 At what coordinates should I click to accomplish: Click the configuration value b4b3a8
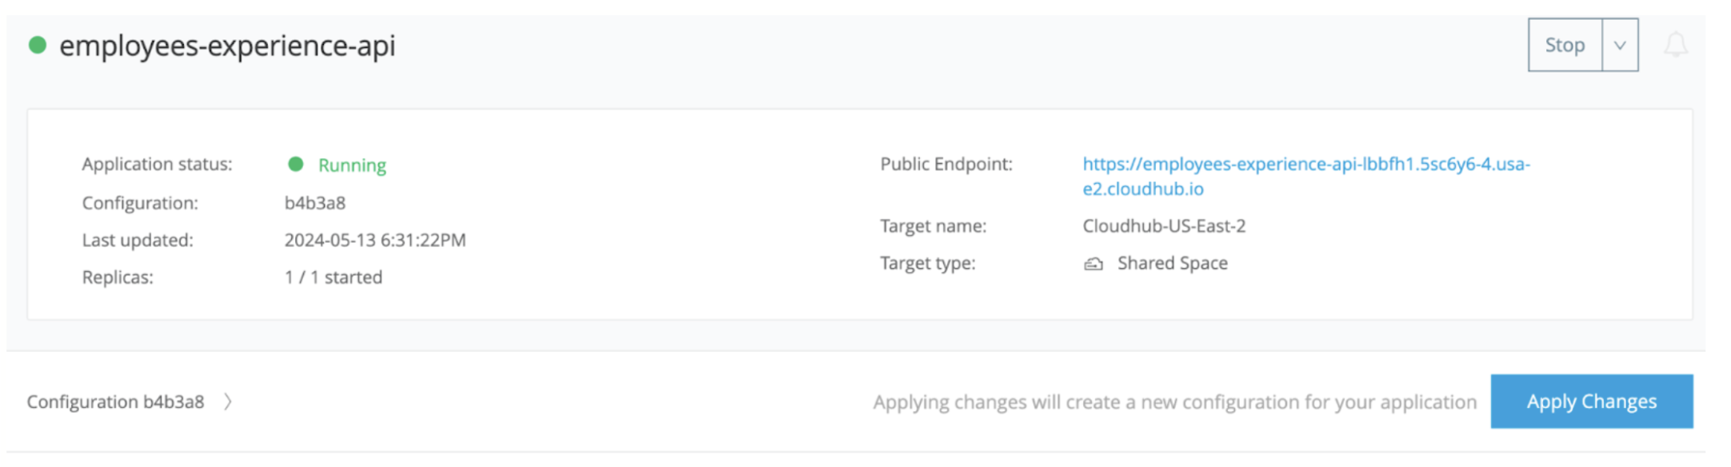point(315,203)
